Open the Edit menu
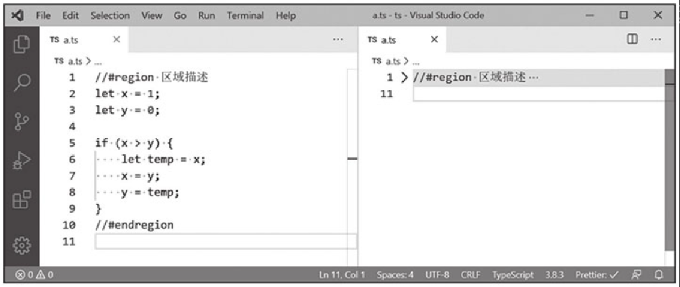The height and width of the screenshot is (287, 680). click(71, 16)
